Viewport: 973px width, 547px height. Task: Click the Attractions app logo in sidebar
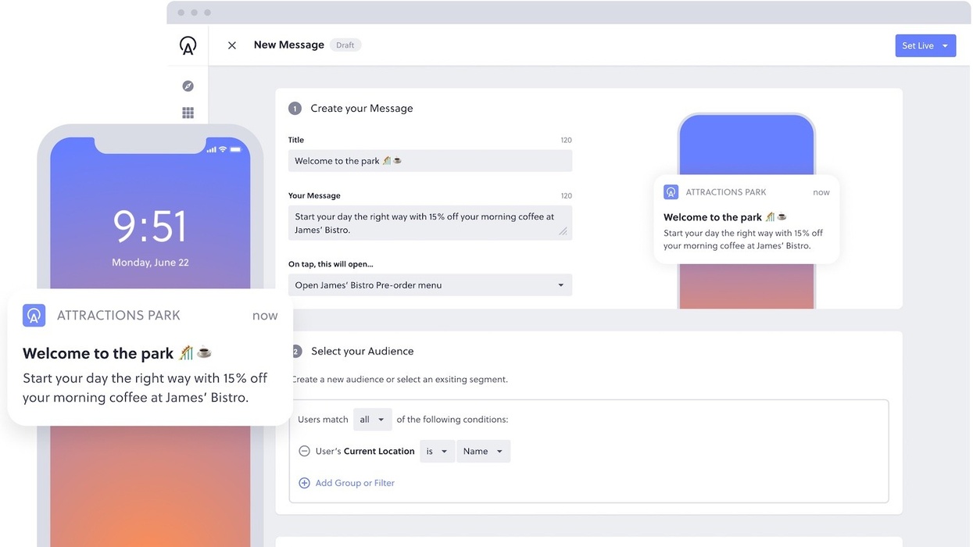click(188, 45)
